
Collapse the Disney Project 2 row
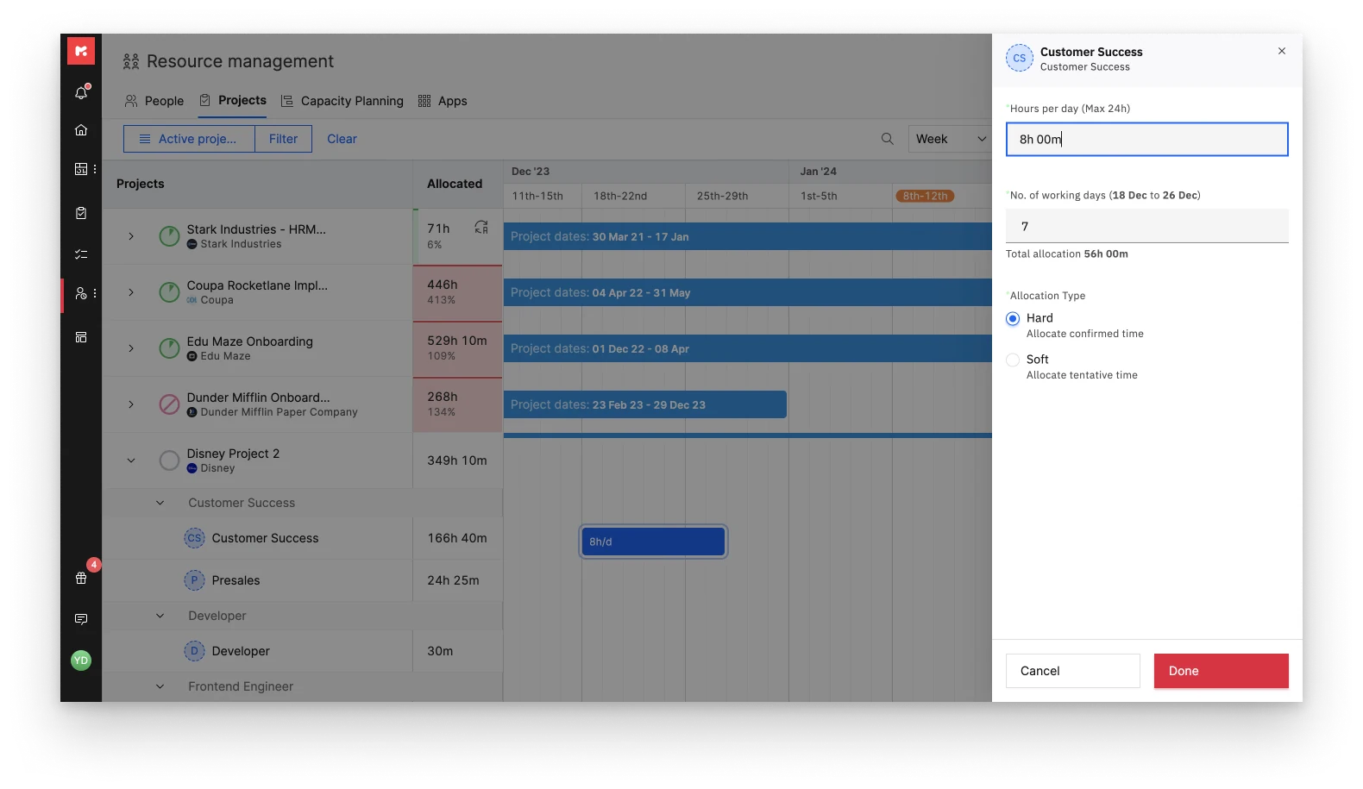point(131,460)
